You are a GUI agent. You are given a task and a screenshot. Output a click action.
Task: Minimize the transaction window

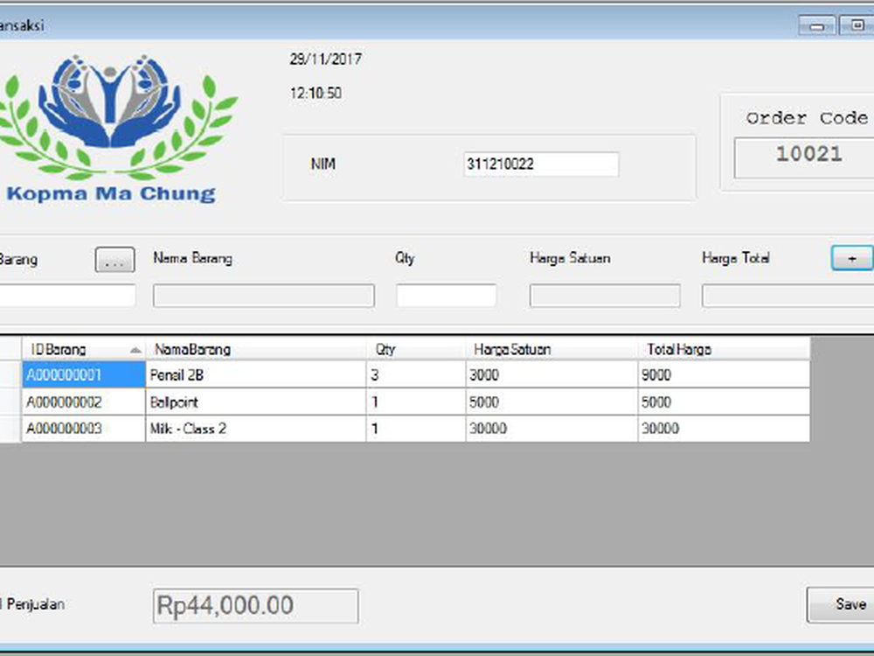(817, 25)
